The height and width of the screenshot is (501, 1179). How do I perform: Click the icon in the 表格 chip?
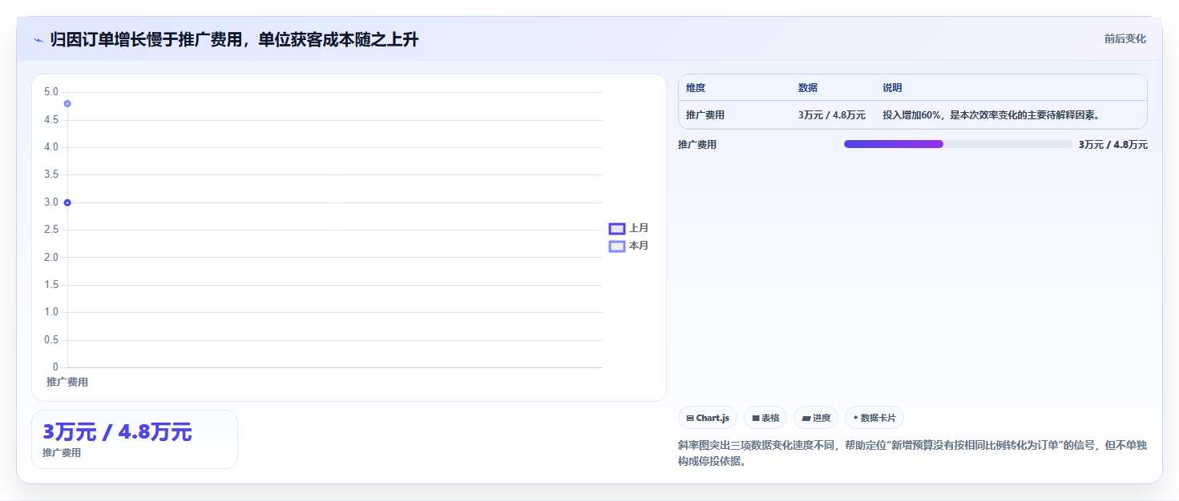pos(755,418)
